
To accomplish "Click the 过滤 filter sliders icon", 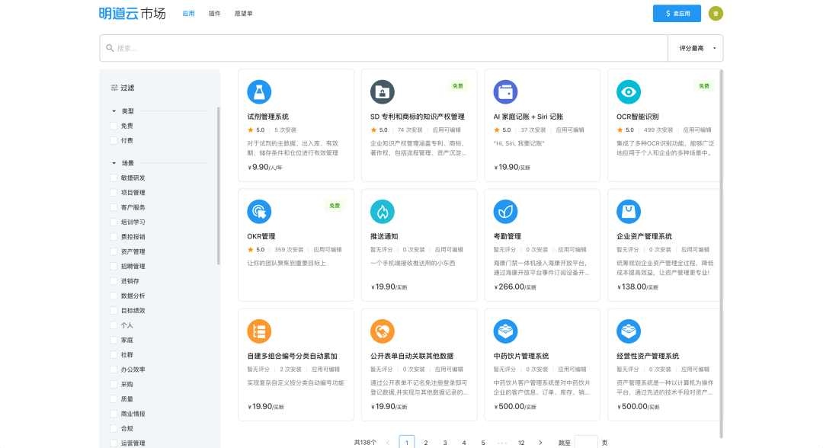I will [x=114, y=88].
